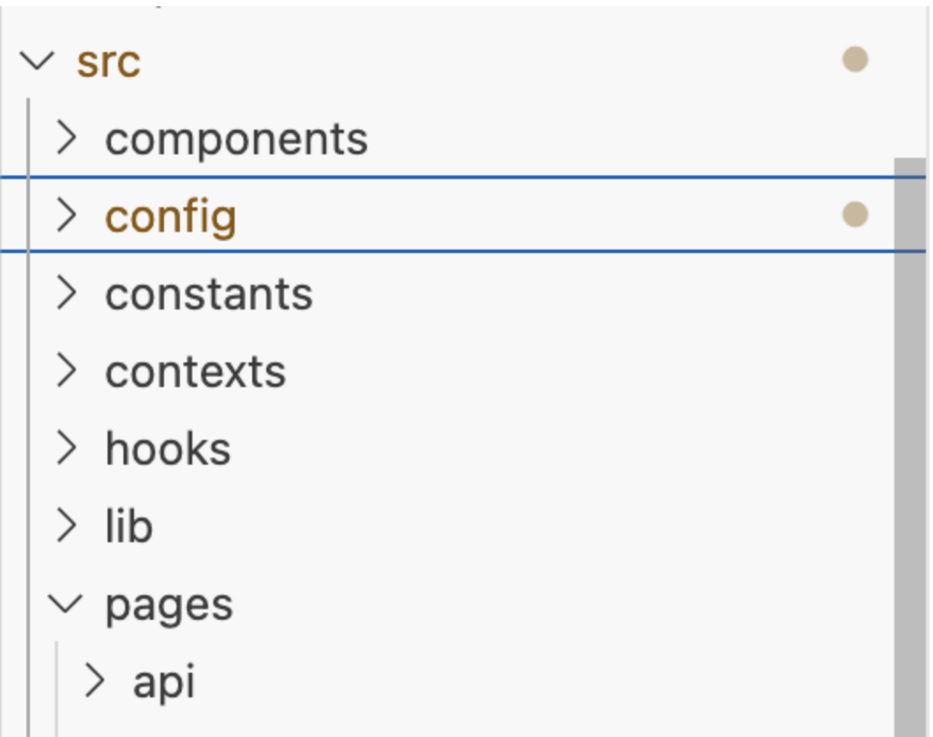Click the explorer vertical scrollbar
The width and height of the screenshot is (933, 737).
910,441
